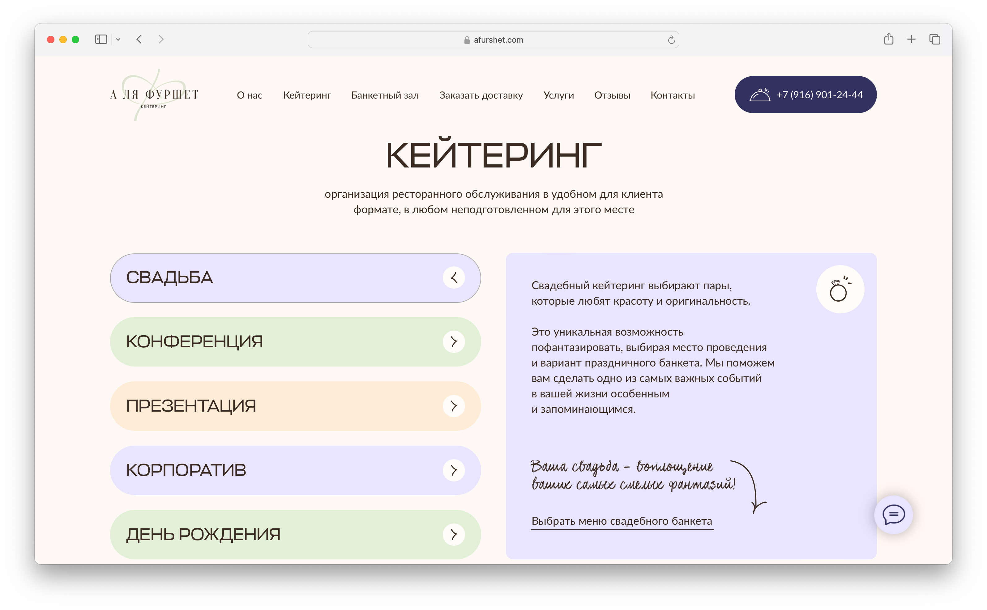Expand the ДЕНЬ РОЖДЕНИЯ section
This screenshot has height=610, width=987.
454,534
